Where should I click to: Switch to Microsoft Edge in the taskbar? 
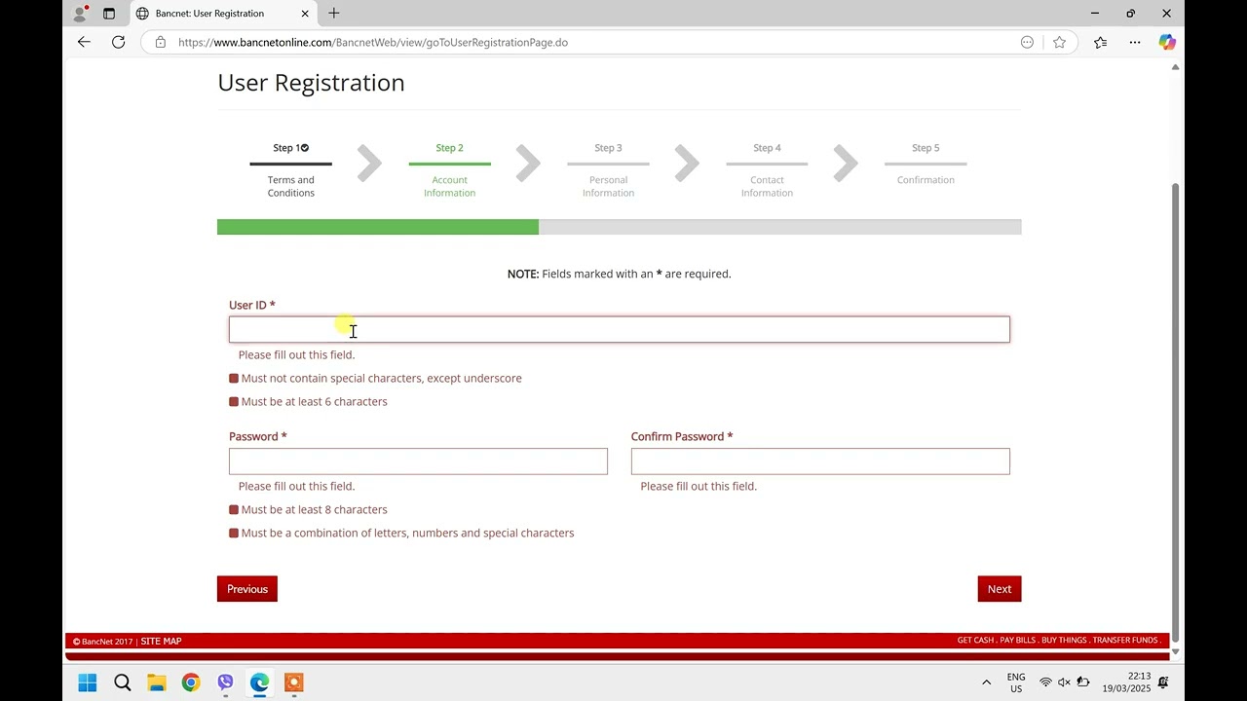pyautogui.click(x=259, y=683)
